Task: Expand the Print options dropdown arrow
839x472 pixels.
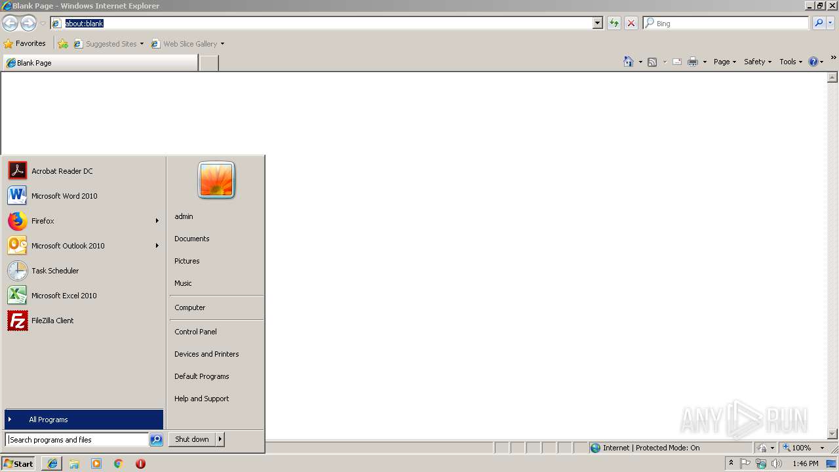Action: [705, 62]
